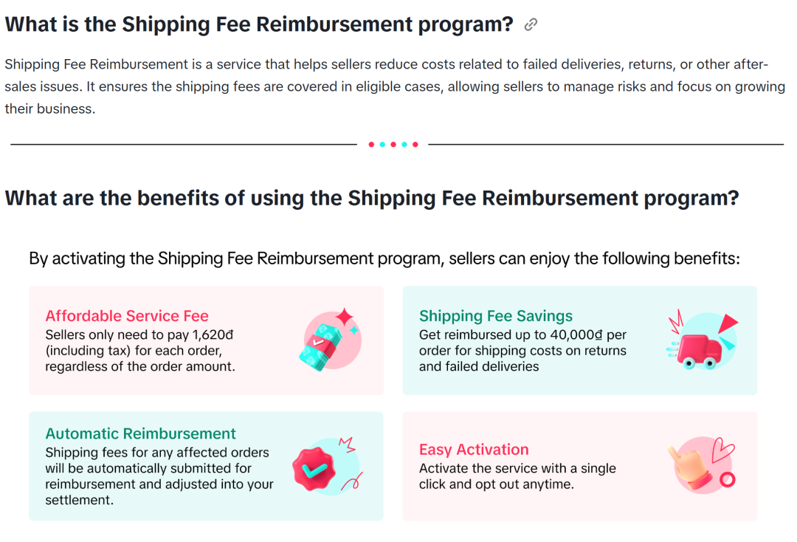Click the horizontal line right of the dots
This screenshot has height=542, width=797.
click(605, 145)
